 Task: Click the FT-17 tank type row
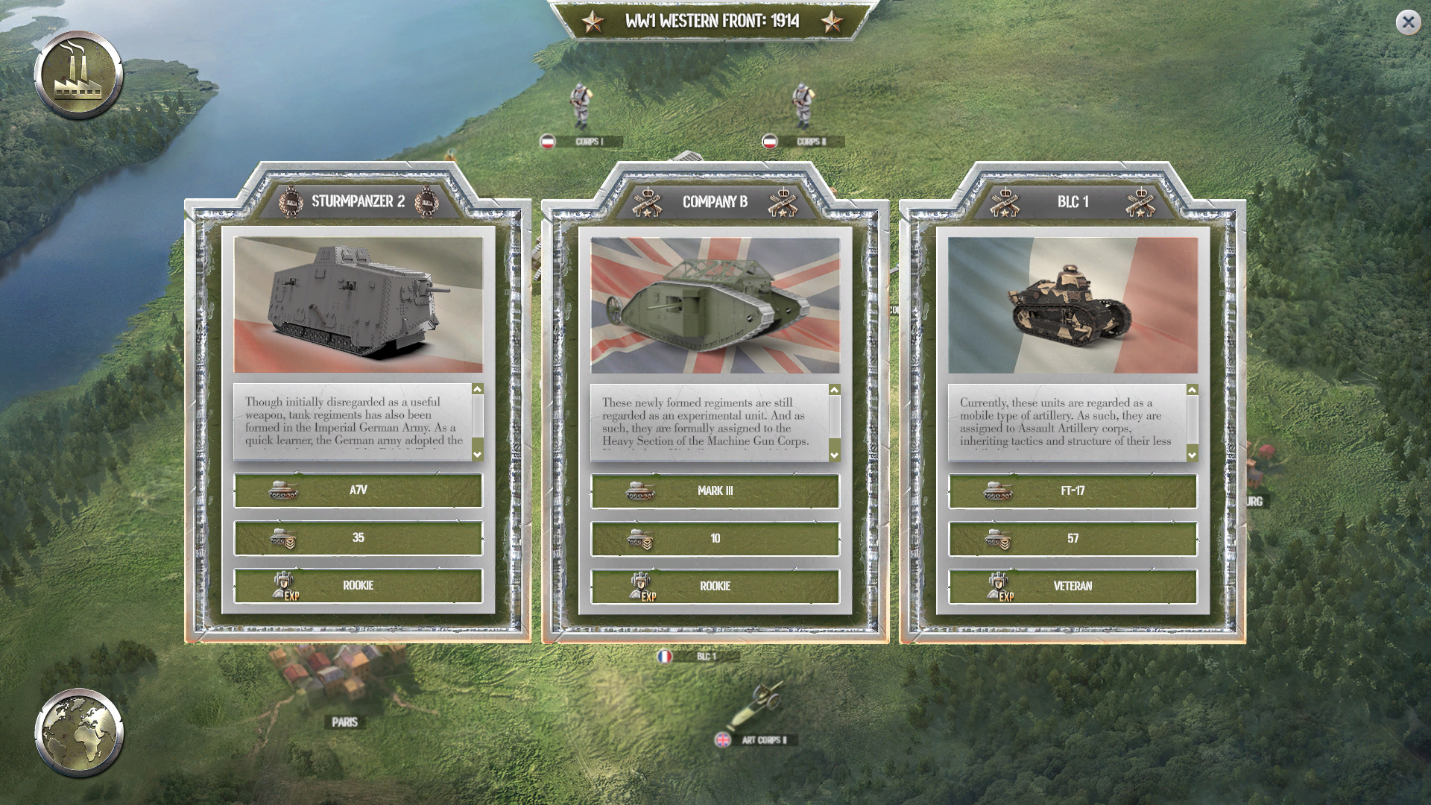1073,490
